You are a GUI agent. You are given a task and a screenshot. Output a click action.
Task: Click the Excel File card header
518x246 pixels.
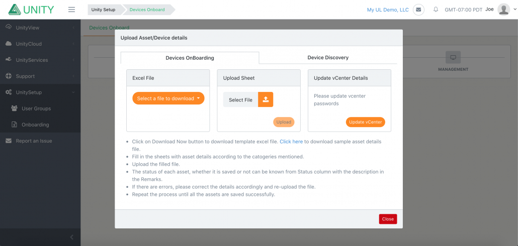tap(168, 78)
